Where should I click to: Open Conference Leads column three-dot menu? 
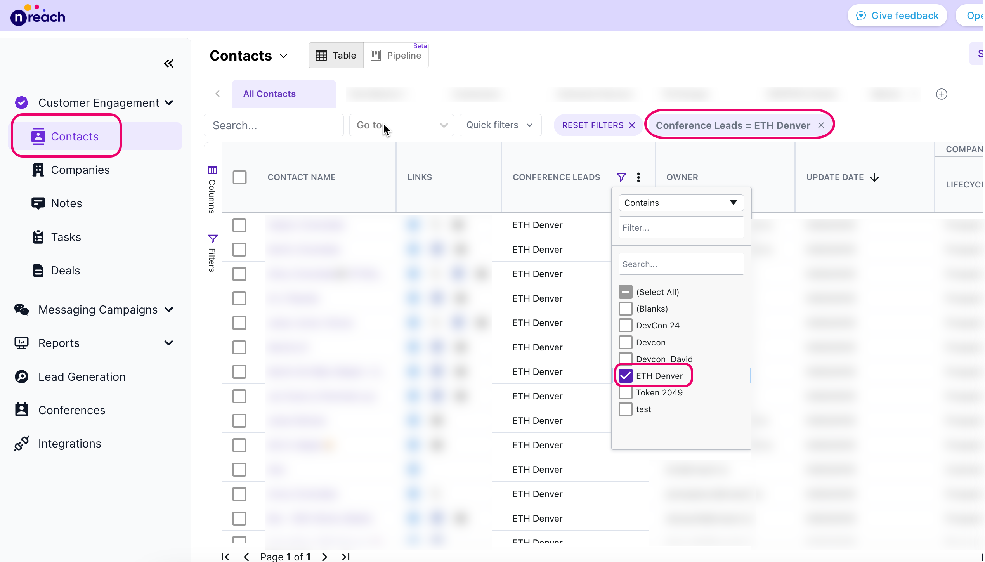[638, 177]
